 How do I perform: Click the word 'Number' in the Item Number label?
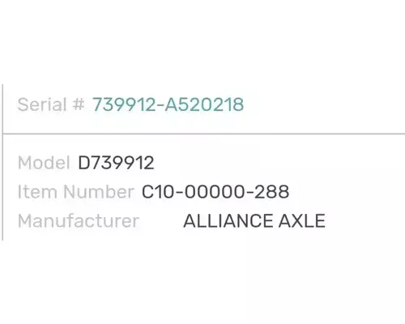coord(99,192)
